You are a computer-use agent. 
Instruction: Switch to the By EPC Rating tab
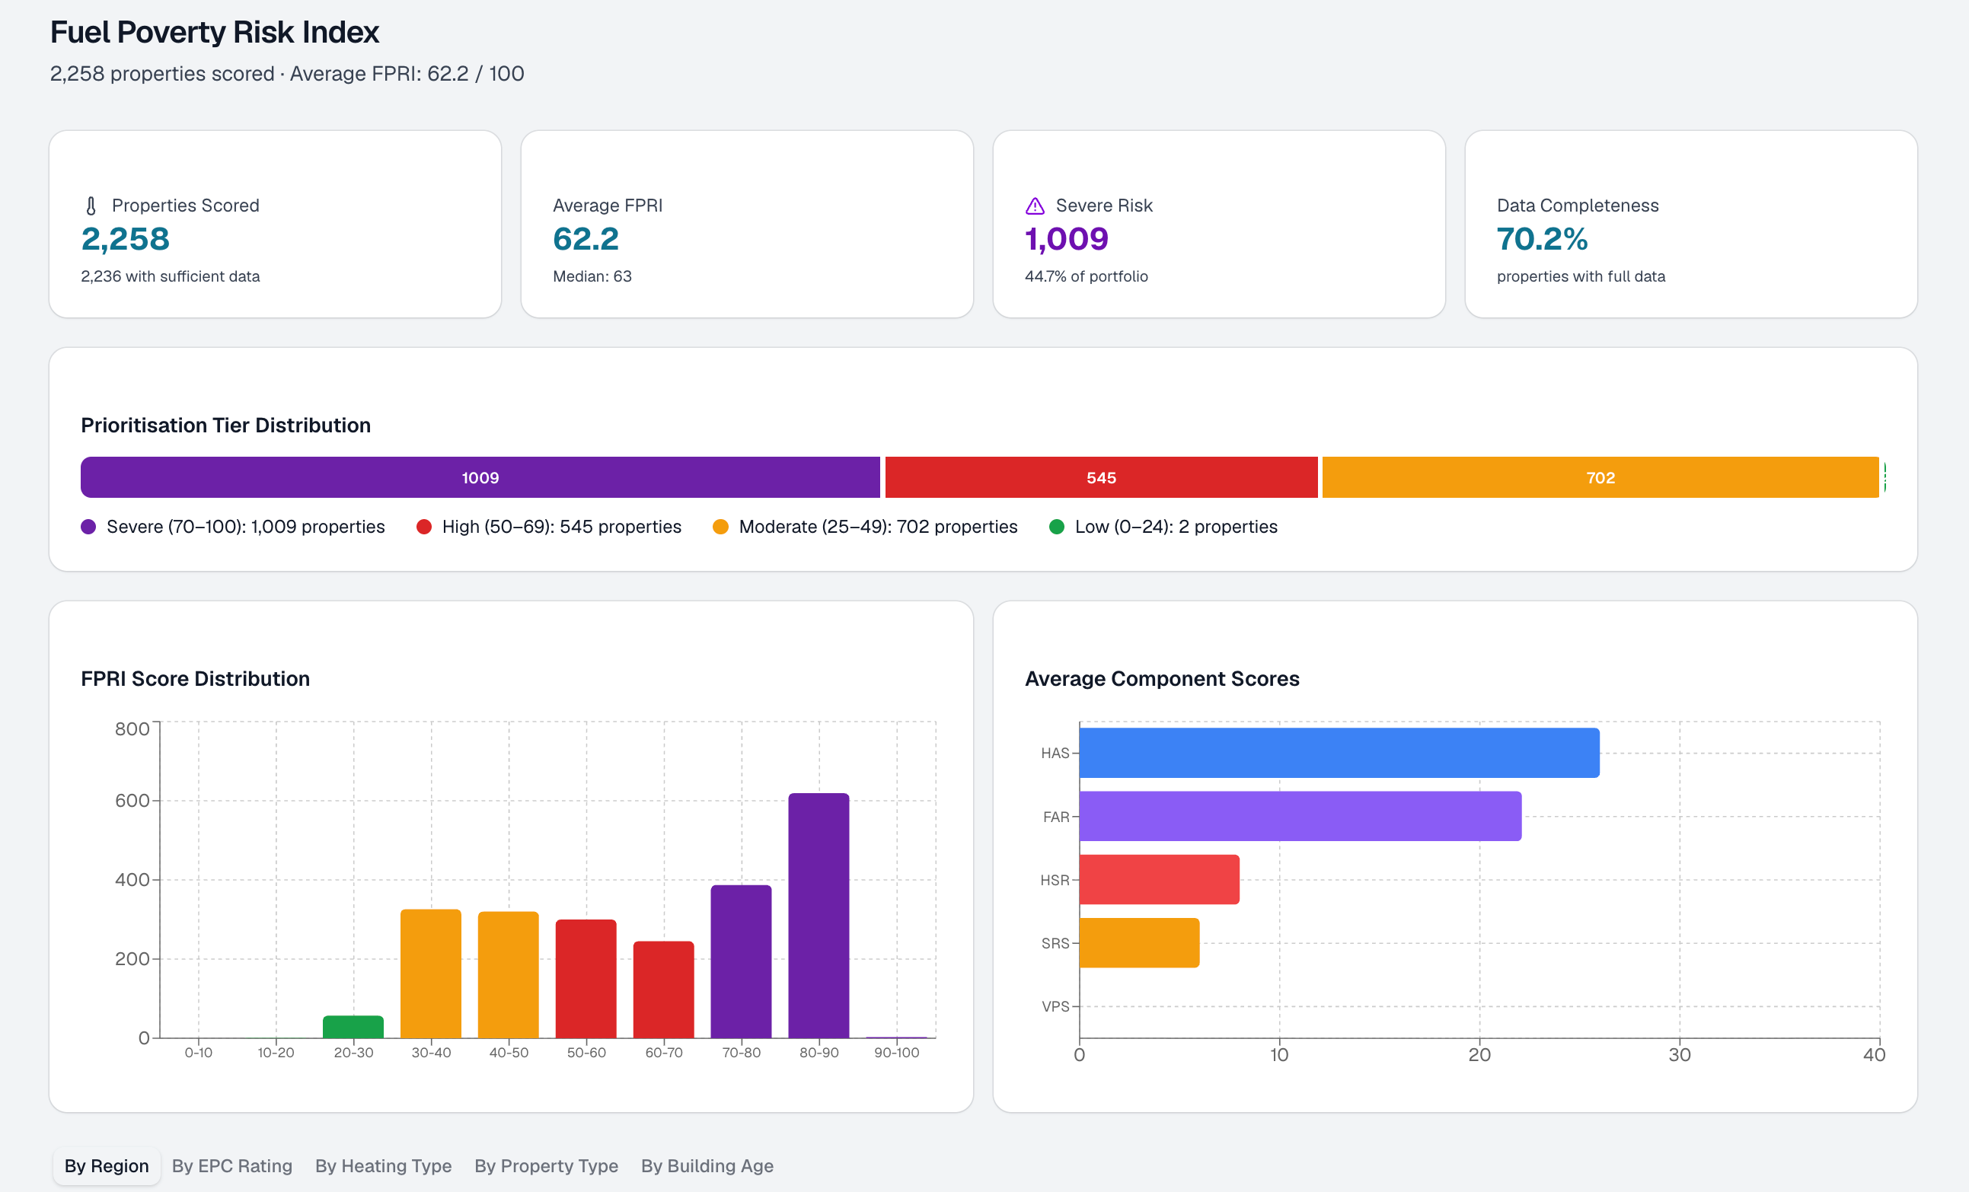231,1165
